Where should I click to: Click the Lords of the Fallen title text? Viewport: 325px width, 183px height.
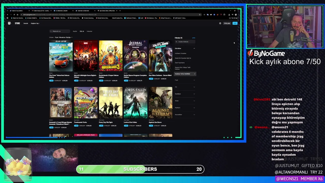click(x=130, y=122)
